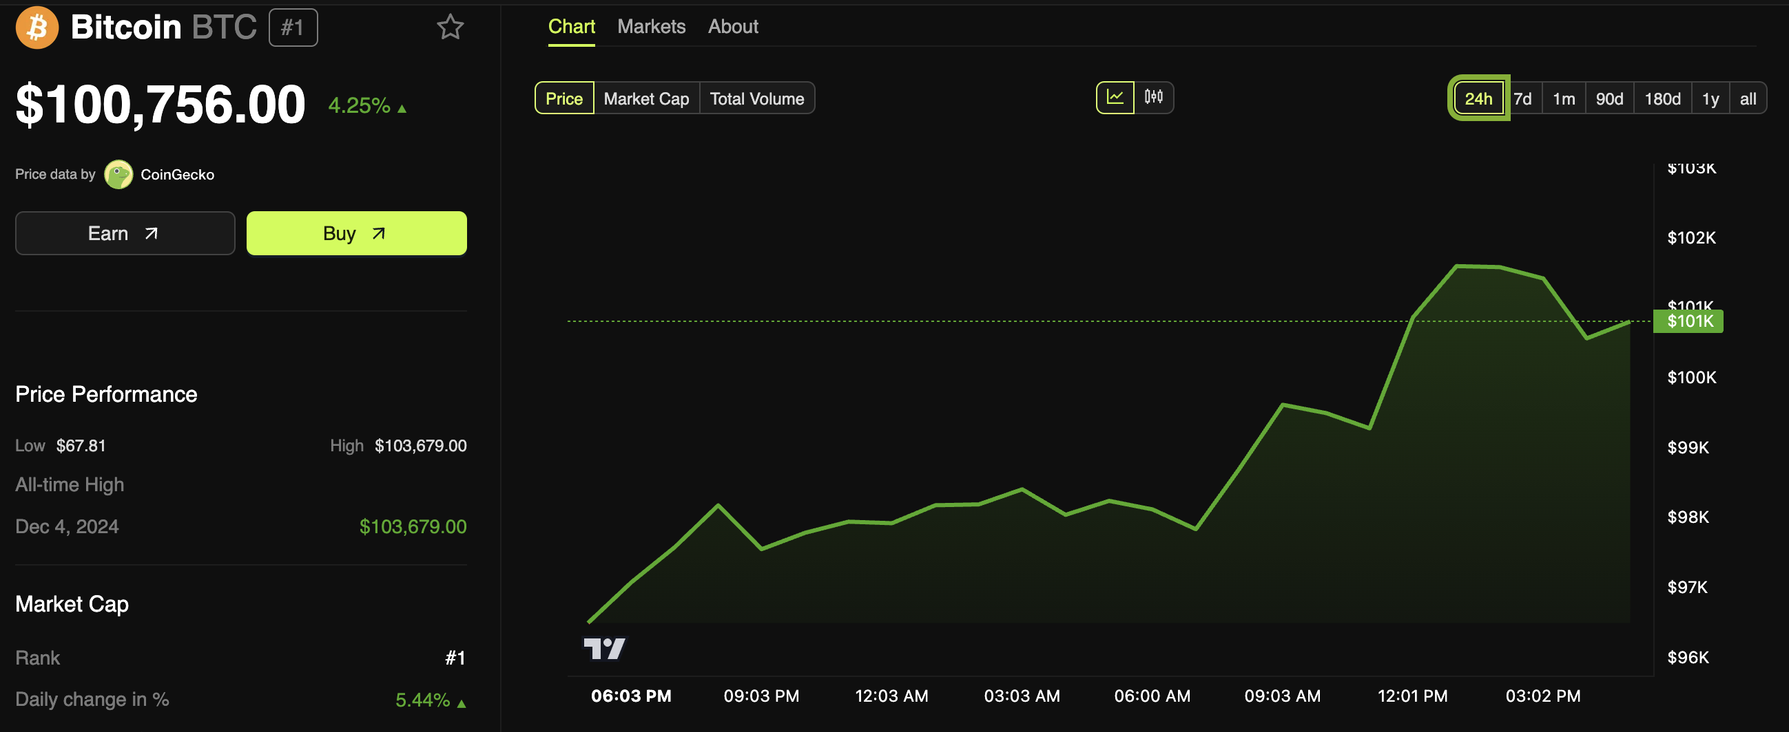
Task: Click the orange Bitcoin logo icon
Action: coord(37,28)
